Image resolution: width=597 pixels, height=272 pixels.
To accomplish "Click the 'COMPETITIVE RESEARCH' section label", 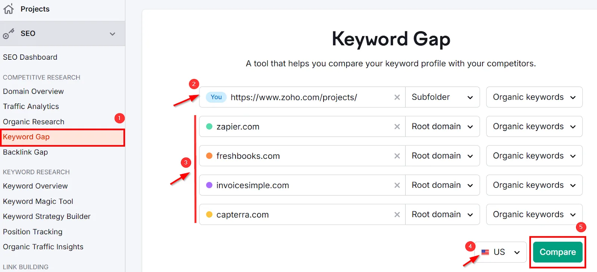I will click(x=41, y=77).
